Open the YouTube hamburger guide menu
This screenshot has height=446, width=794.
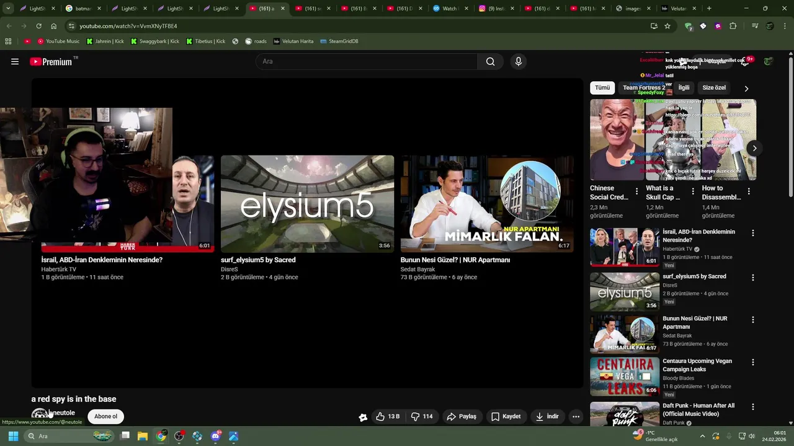[15, 61]
